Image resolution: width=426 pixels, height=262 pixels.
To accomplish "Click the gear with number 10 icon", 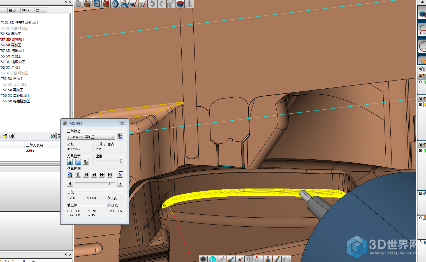I will coord(125,4).
